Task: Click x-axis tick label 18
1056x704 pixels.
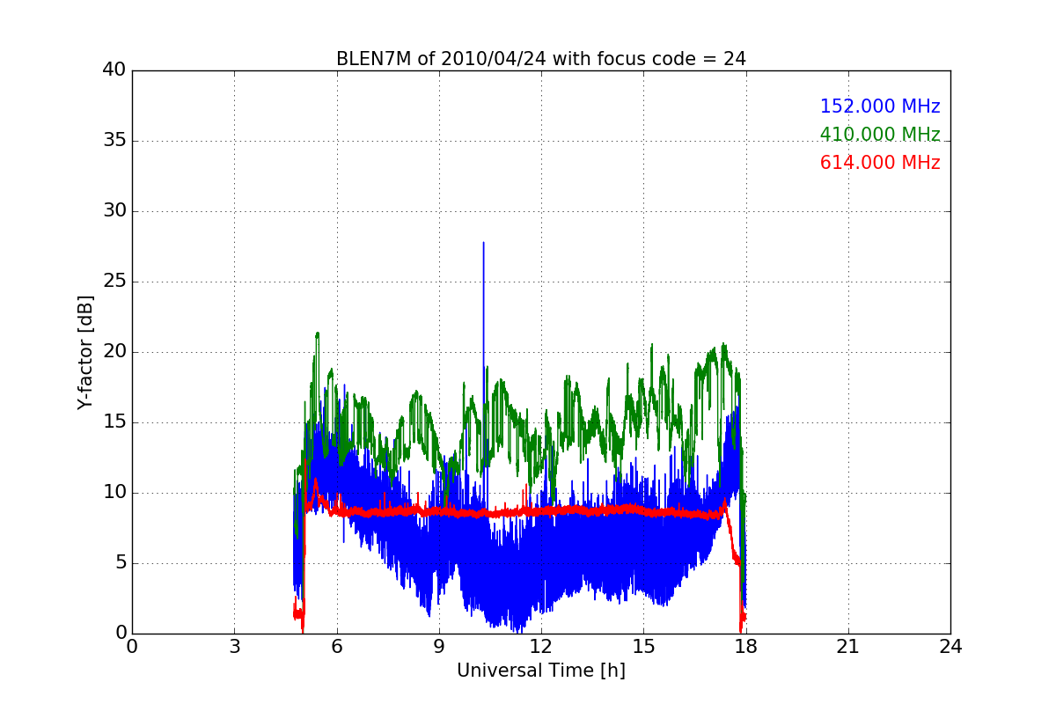Action: tap(745, 647)
